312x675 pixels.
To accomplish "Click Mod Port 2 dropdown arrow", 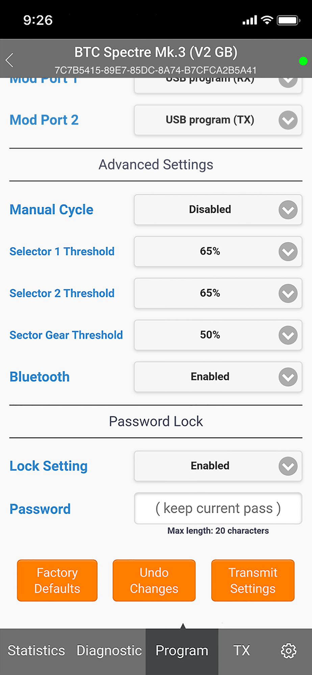I will coord(288,120).
